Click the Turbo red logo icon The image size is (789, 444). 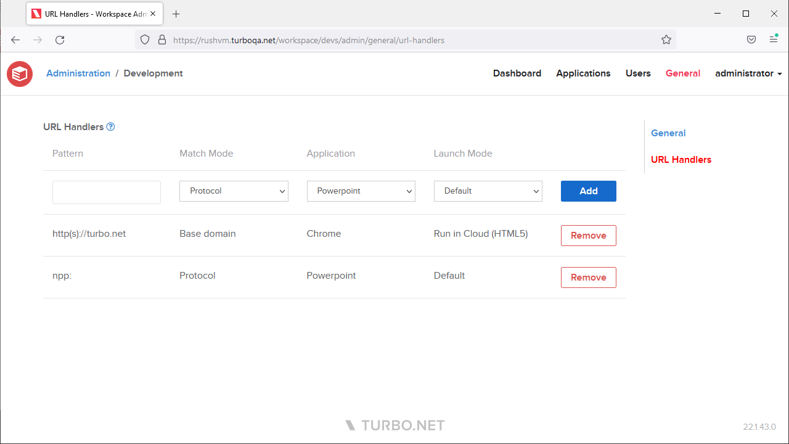coord(20,74)
